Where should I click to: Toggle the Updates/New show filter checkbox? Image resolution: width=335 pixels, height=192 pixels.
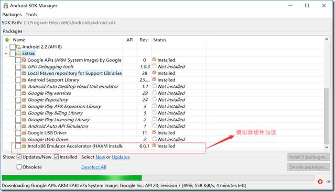(19, 157)
